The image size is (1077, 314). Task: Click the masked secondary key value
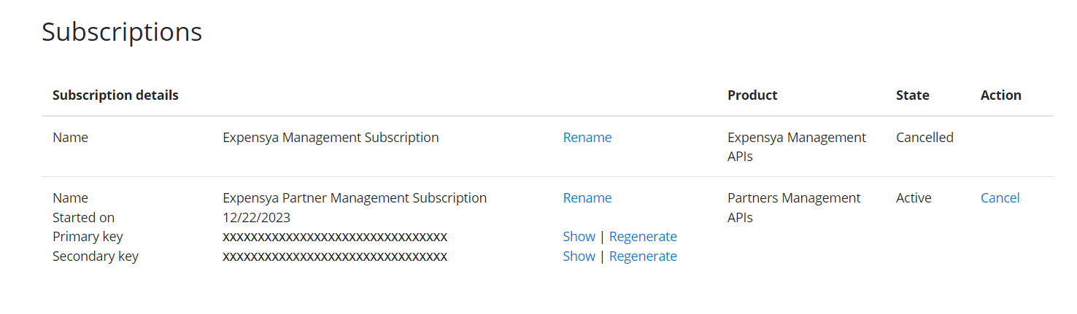335,256
